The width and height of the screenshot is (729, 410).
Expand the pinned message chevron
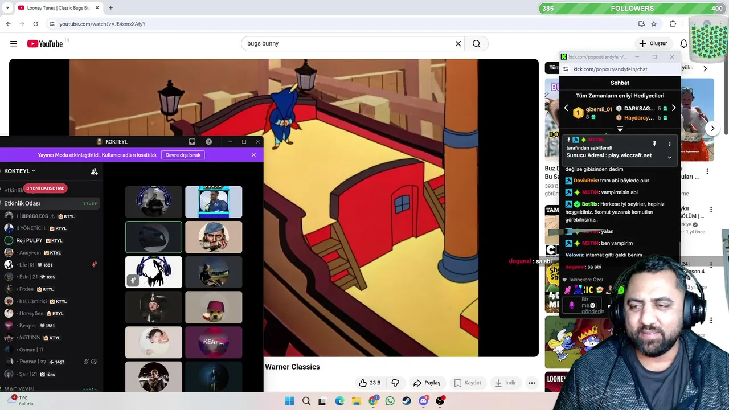[x=669, y=157]
